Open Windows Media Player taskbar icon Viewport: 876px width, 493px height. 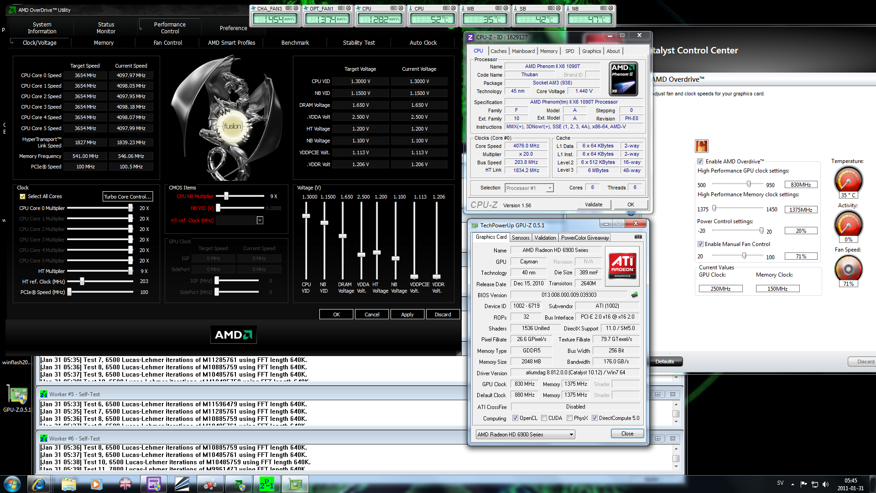click(x=96, y=484)
